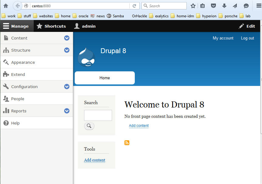
Task: Open the Content admin section
Action: point(19,38)
